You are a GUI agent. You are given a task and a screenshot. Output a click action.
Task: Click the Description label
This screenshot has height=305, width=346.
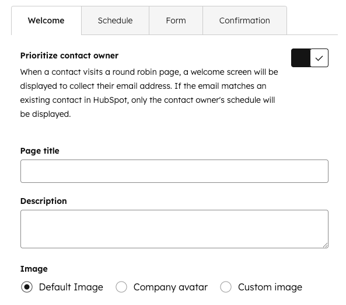(44, 201)
